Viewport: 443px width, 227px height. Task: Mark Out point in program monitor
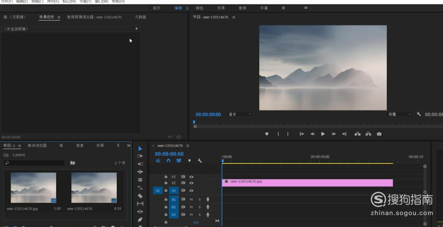click(x=288, y=134)
